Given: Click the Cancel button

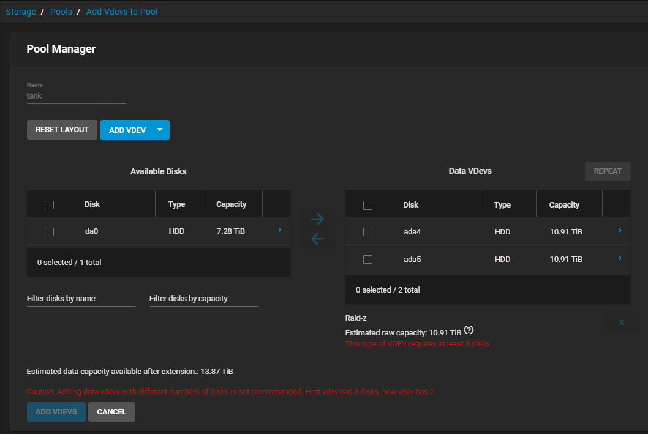Looking at the screenshot, I should point(111,412).
